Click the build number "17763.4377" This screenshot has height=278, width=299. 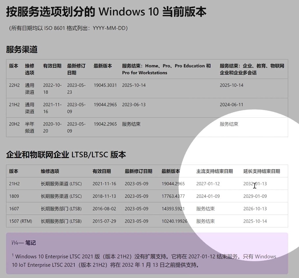point(173,196)
